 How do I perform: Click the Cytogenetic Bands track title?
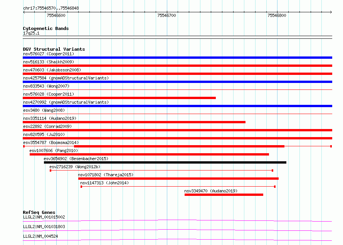click(x=46, y=28)
